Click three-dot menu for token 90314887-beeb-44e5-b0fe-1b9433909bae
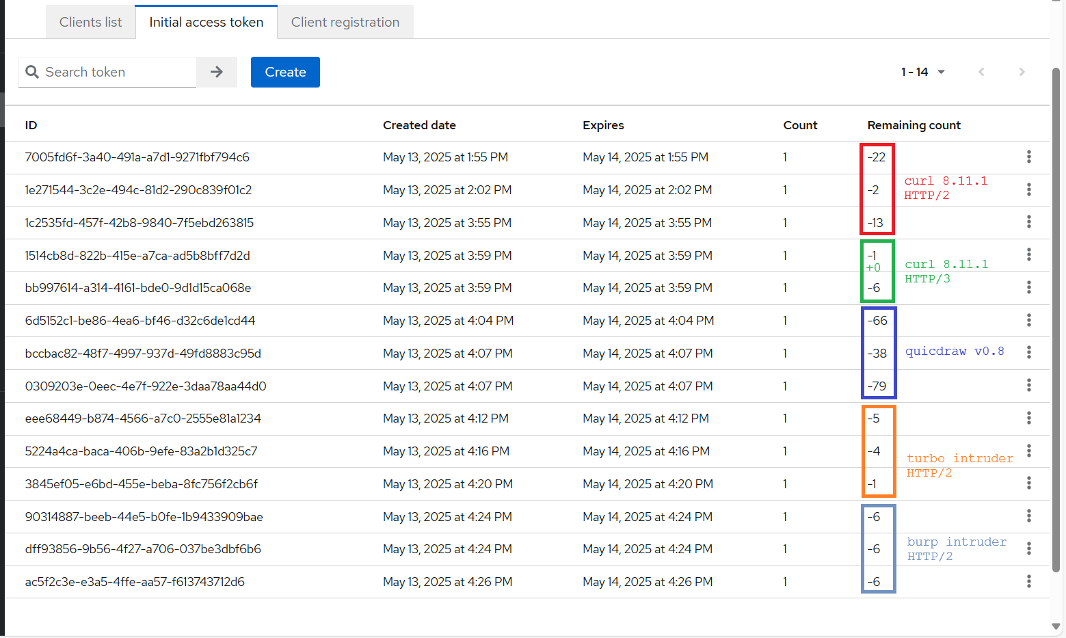The width and height of the screenshot is (1066, 638). 1028,516
